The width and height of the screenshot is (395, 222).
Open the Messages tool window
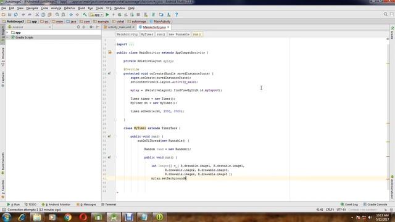click(86, 205)
